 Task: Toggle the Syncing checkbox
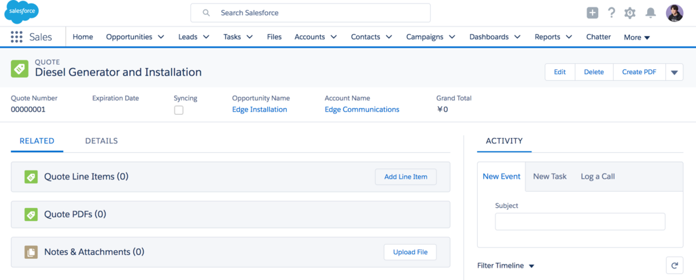click(x=179, y=110)
